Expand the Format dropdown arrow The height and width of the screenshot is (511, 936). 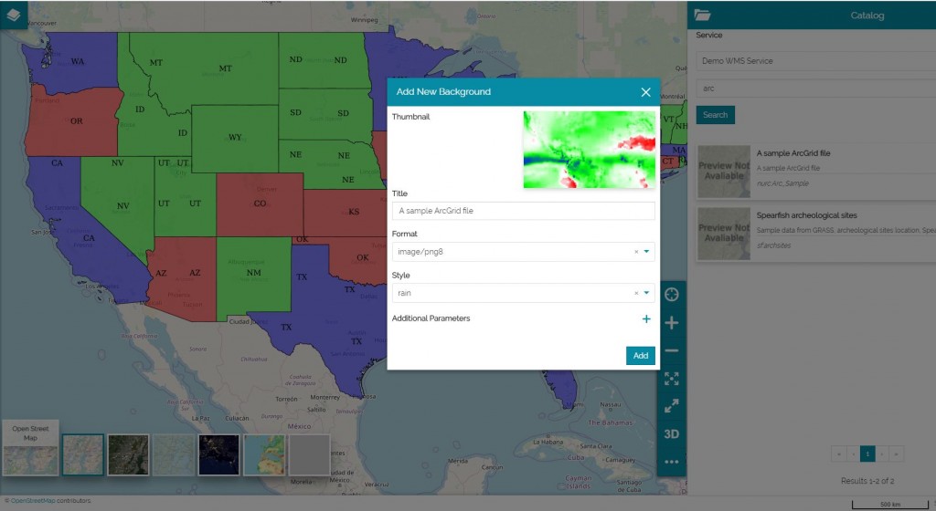(647, 252)
